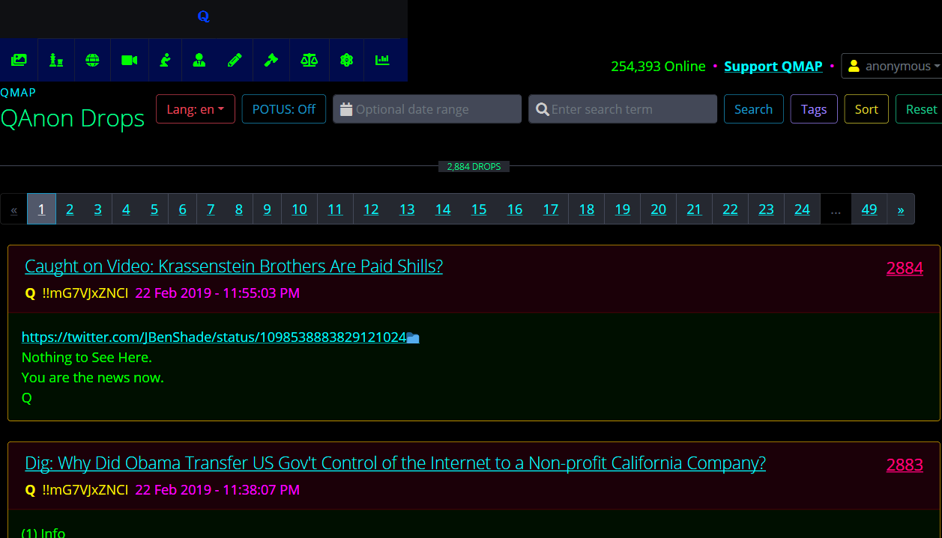Viewport: 942px width, 538px height.
Task: Go to pagination page 1
Action: (42, 209)
